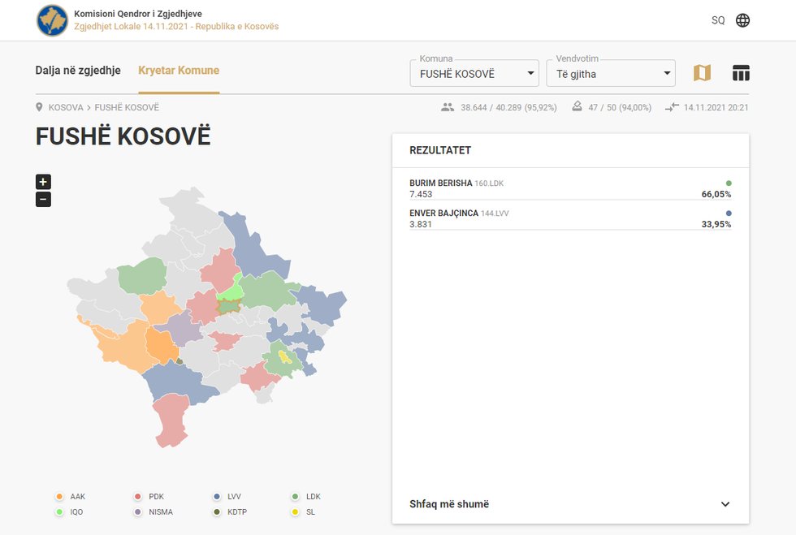Open the Vendvotim dropdown

(x=610, y=72)
